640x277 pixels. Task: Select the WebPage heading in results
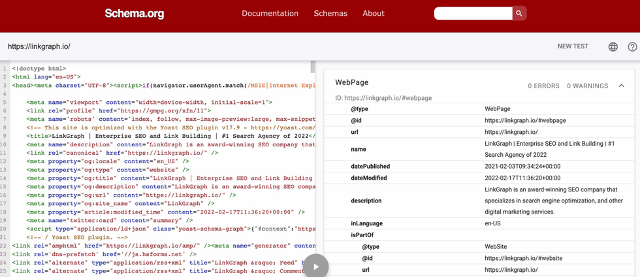click(352, 82)
